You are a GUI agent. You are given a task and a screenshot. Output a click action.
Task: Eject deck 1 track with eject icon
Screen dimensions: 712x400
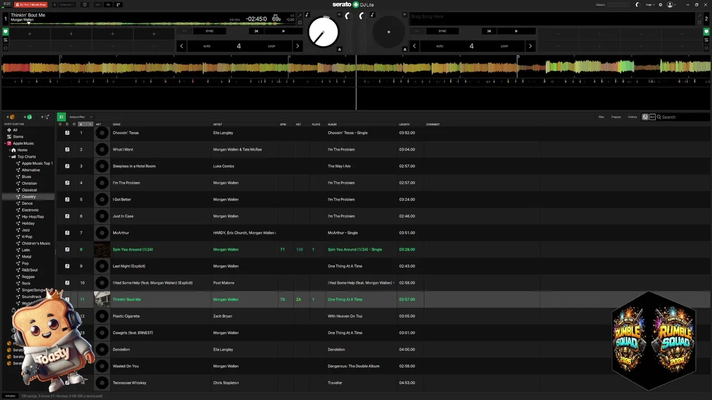339,49
